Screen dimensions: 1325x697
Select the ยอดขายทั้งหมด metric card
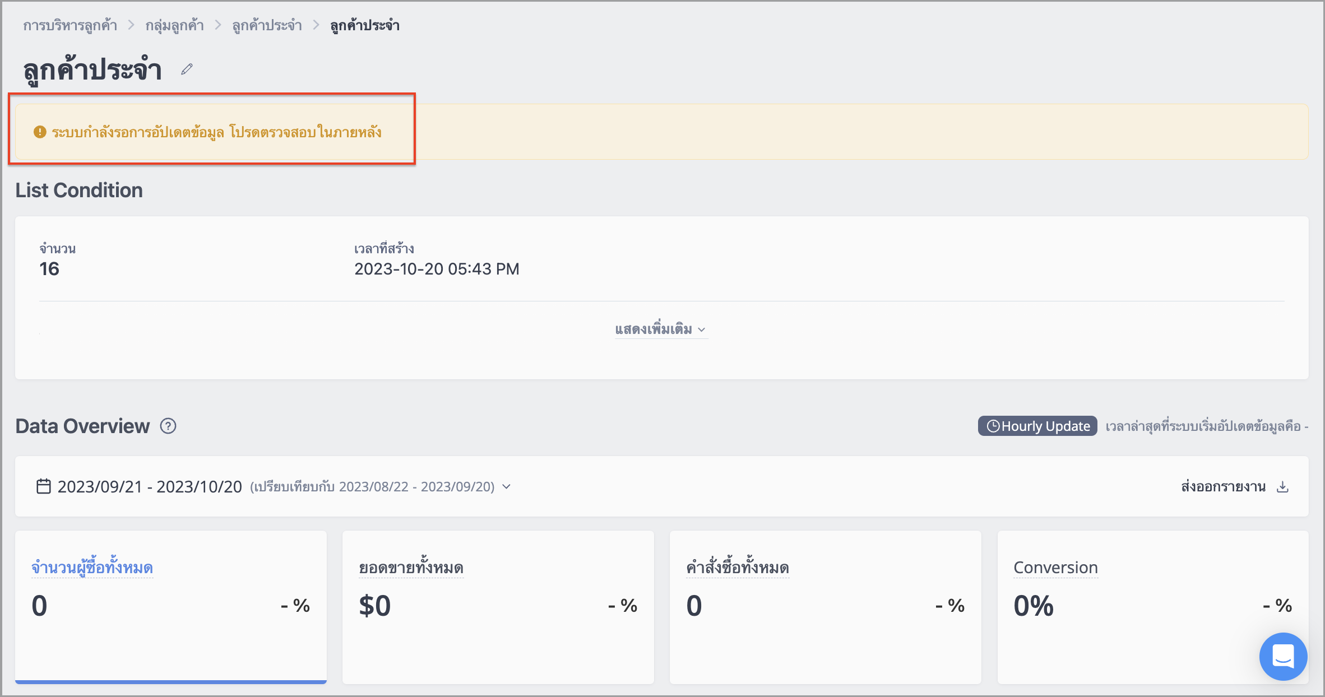tap(498, 607)
